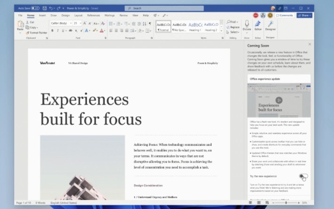Click the Format Painter tool
334x209 pixels.
coord(37,33)
